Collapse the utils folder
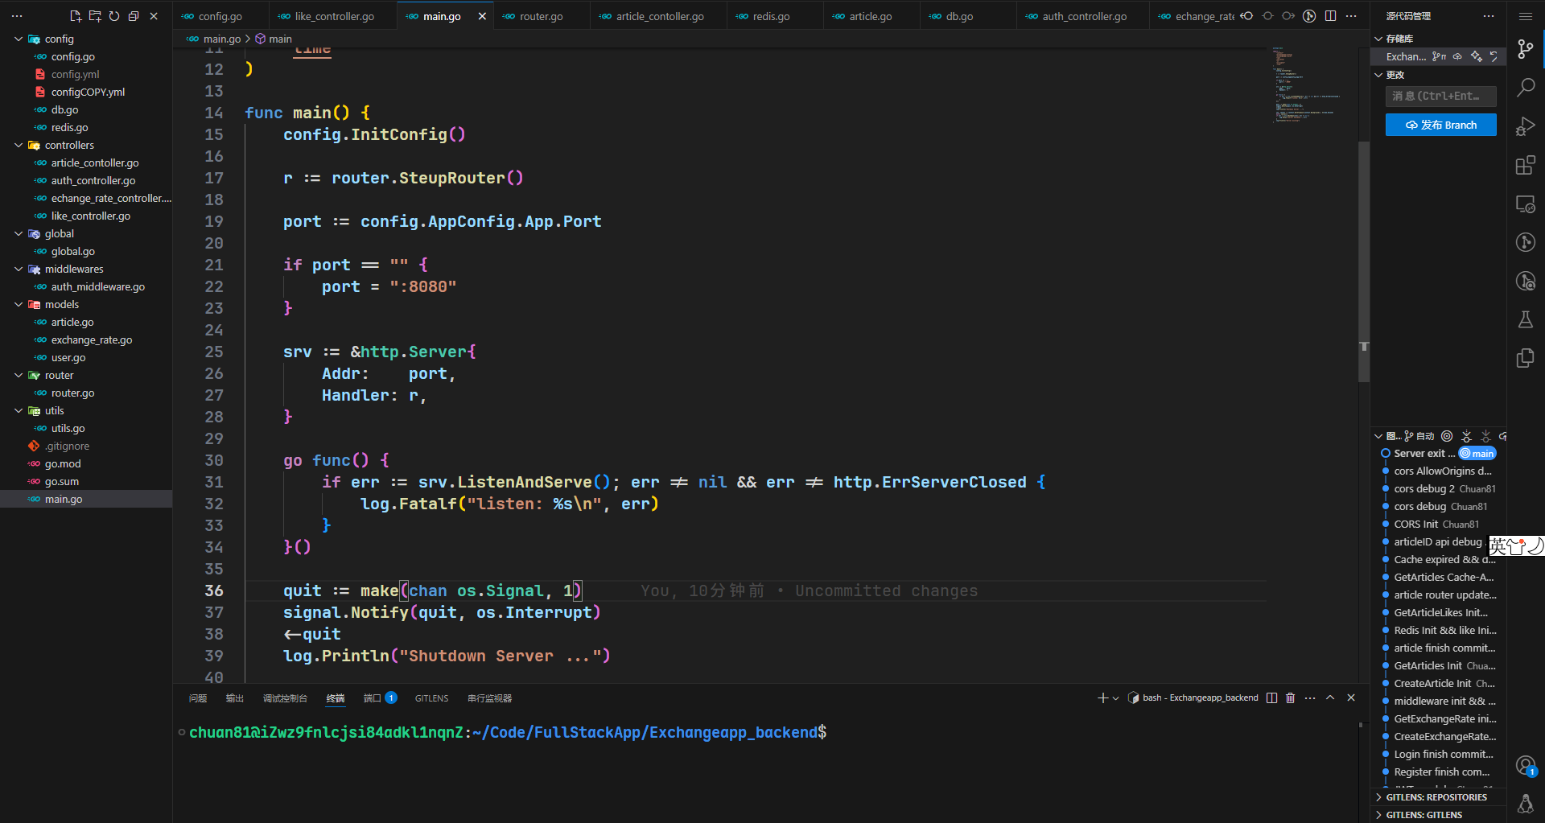This screenshot has height=823, width=1545. pyautogui.click(x=19, y=410)
